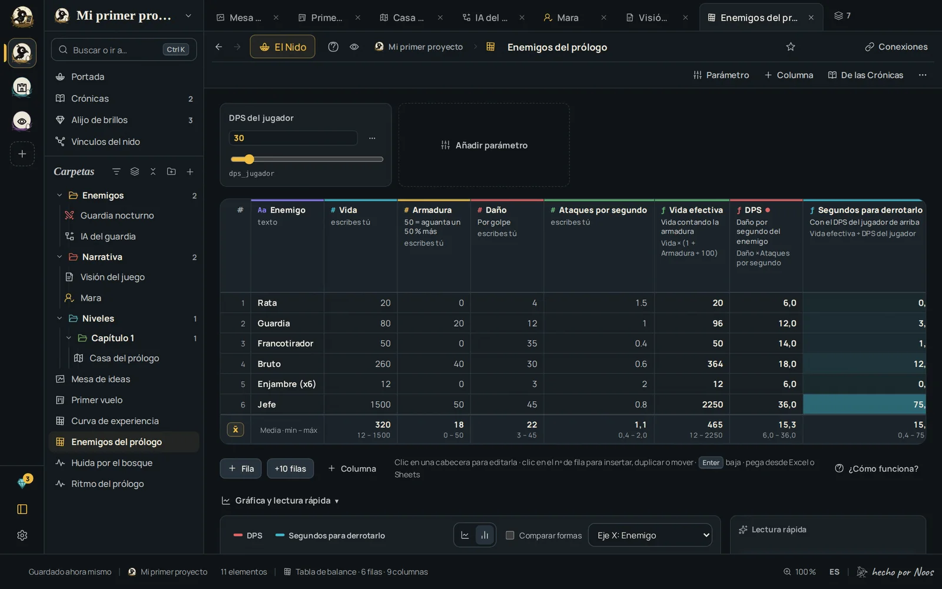
Task: Open the three-dot menu beside De las Crónicas
Action: coord(923,75)
